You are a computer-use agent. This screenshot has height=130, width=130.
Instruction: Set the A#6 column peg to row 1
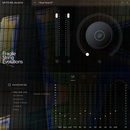[x=115, y=124]
